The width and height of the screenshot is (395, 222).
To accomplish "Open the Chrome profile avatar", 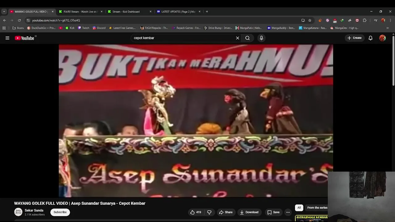I will 383,20.
